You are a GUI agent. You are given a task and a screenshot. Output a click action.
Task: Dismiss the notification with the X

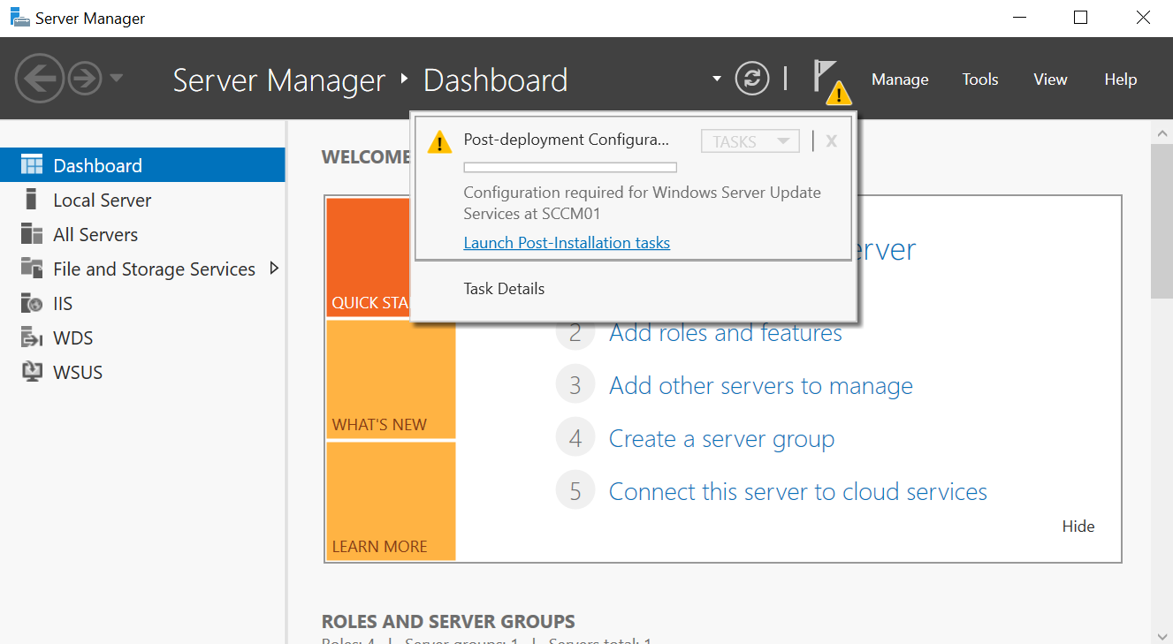pyautogui.click(x=831, y=141)
